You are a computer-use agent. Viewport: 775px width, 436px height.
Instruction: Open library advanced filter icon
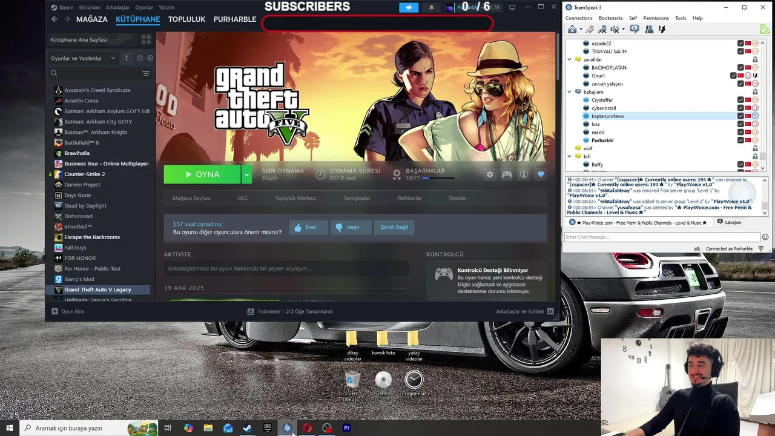tap(146, 73)
